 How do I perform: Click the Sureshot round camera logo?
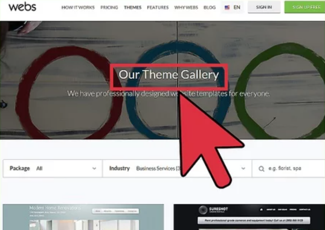coord(203,210)
